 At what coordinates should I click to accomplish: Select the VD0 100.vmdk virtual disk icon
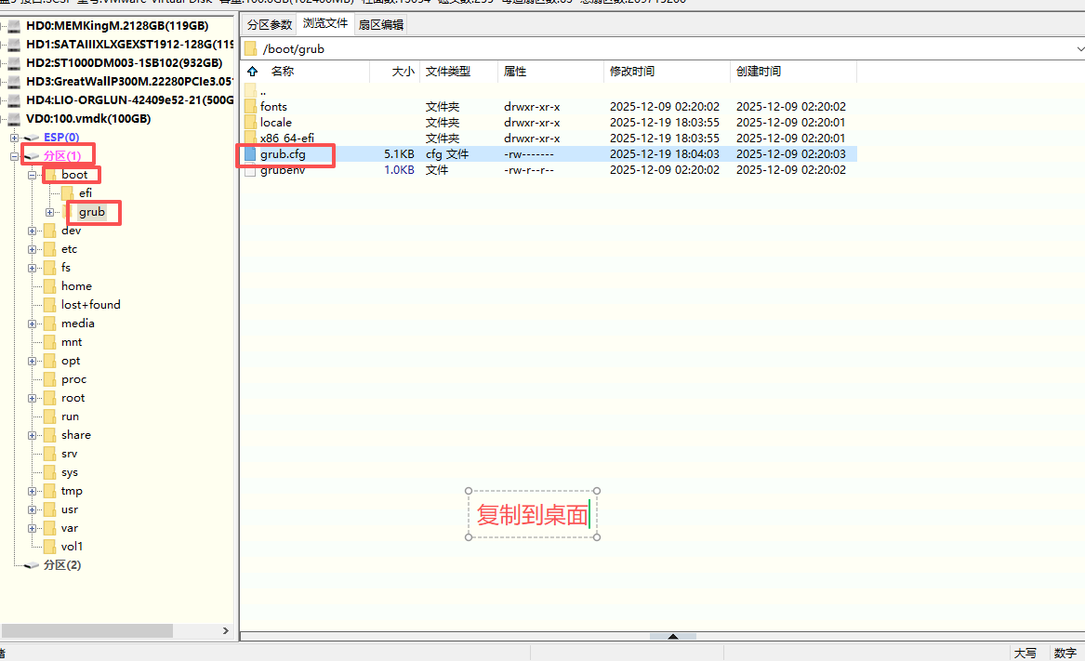[x=14, y=119]
